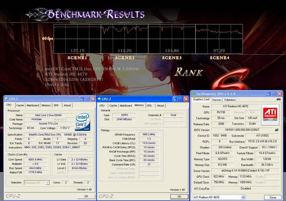This screenshot has height=201, width=286.
Task: Open Mainboard tab in middle CPU-Z window
Action: coord(126,106)
